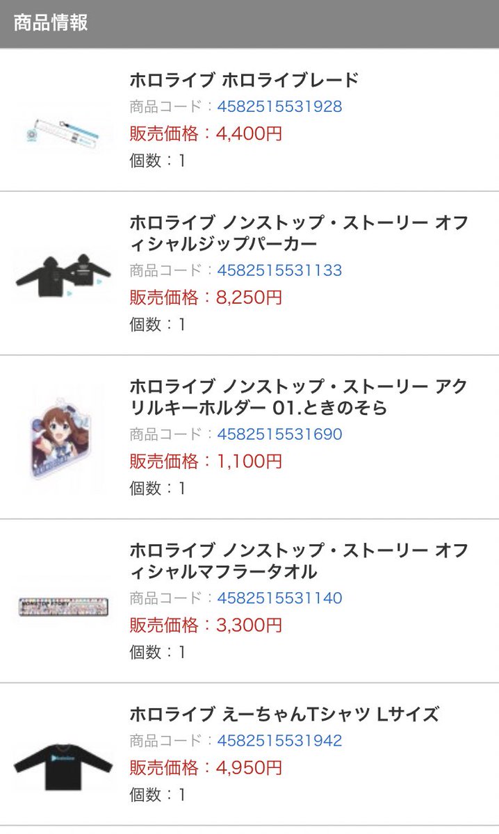This screenshot has height=834, width=499.
Task: Click product code 4582515531140
Action: 279,598
